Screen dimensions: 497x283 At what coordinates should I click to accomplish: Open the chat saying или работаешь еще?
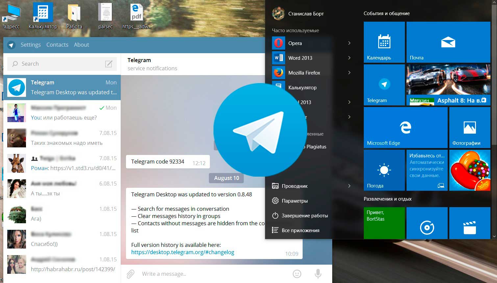[x=62, y=113]
